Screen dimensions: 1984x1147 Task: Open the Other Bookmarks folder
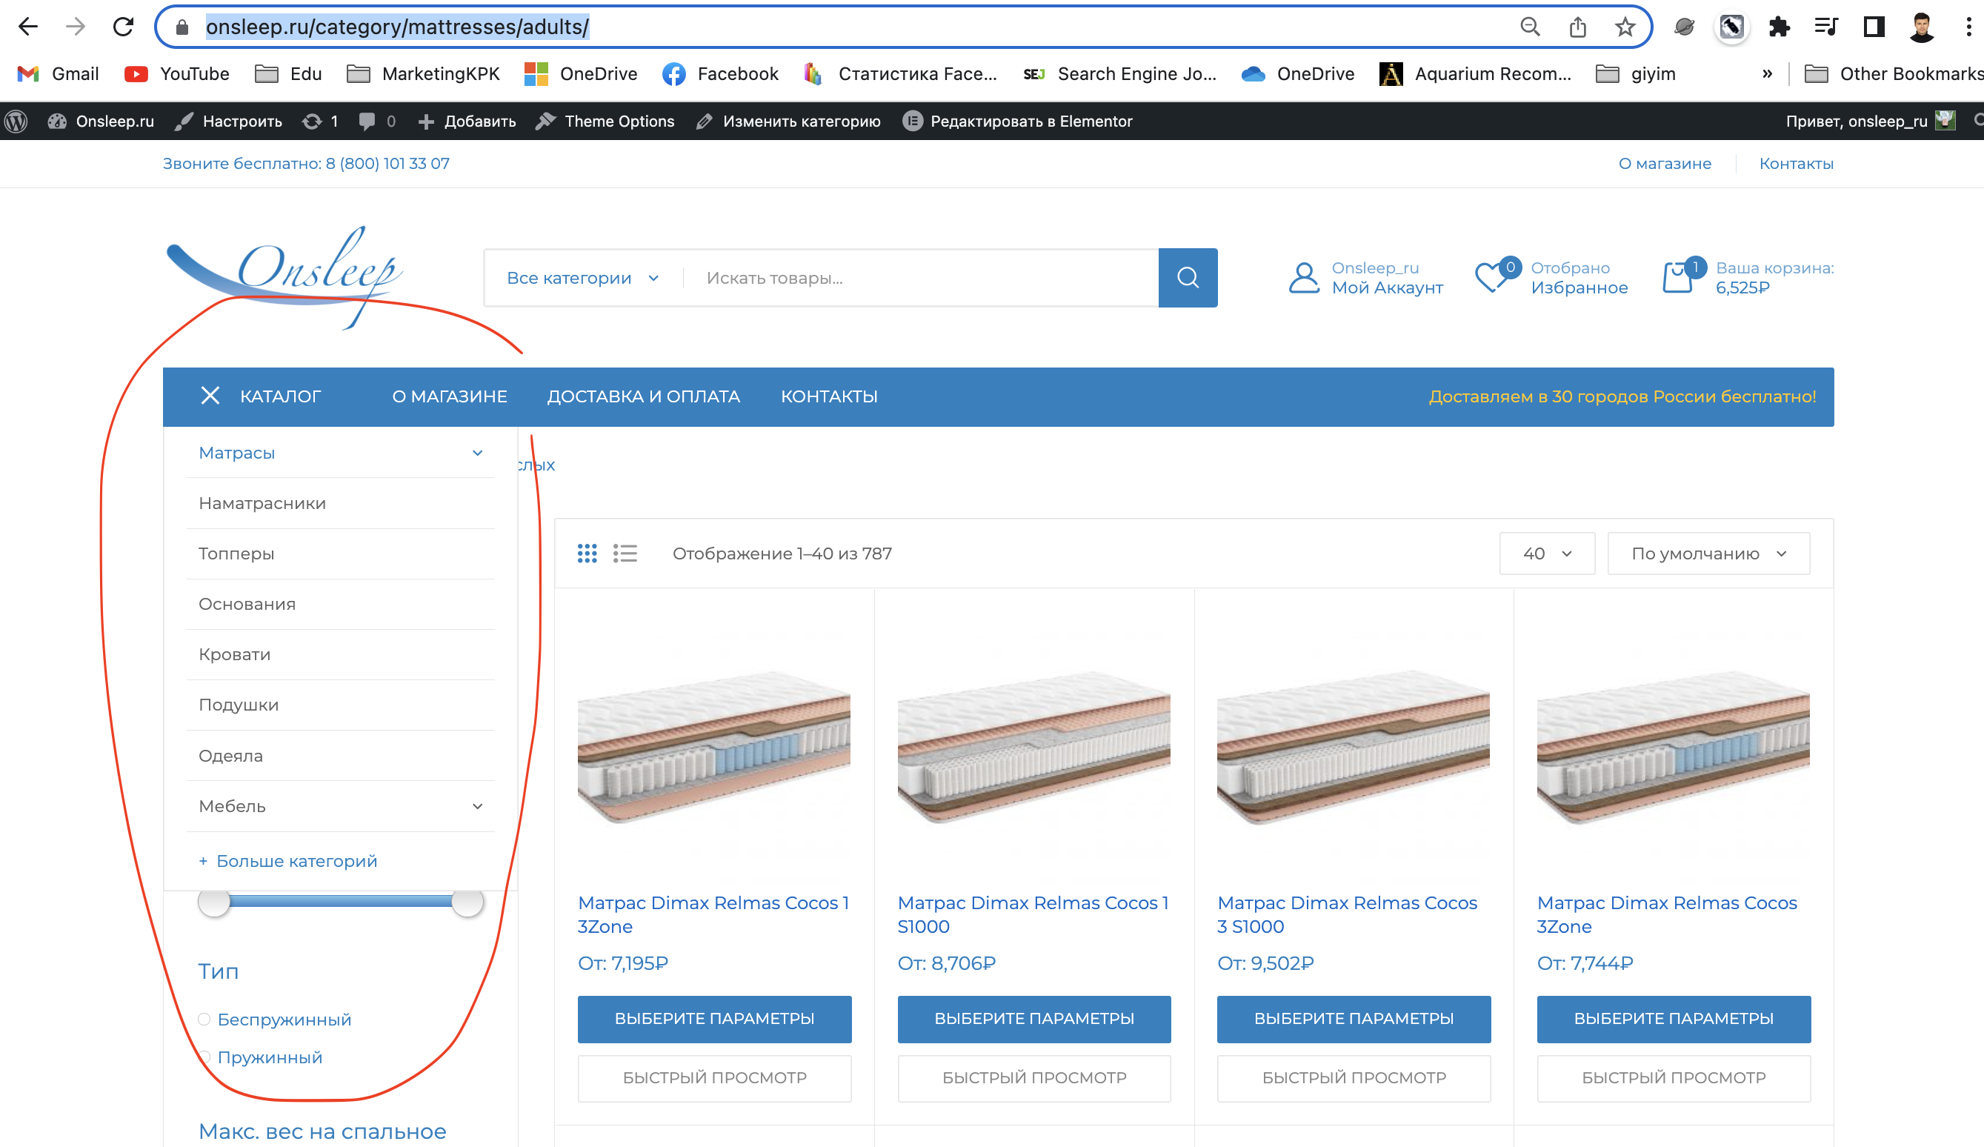click(x=1893, y=74)
